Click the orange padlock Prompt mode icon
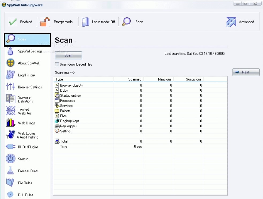Screen dimensions: 263x199 45,22
